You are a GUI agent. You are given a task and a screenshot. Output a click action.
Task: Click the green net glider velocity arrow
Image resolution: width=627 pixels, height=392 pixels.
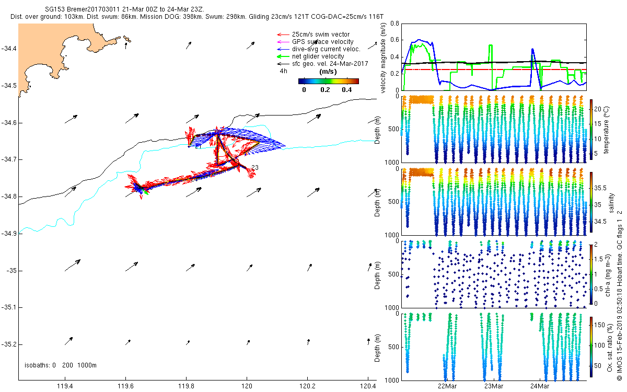[x=282, y=56]
